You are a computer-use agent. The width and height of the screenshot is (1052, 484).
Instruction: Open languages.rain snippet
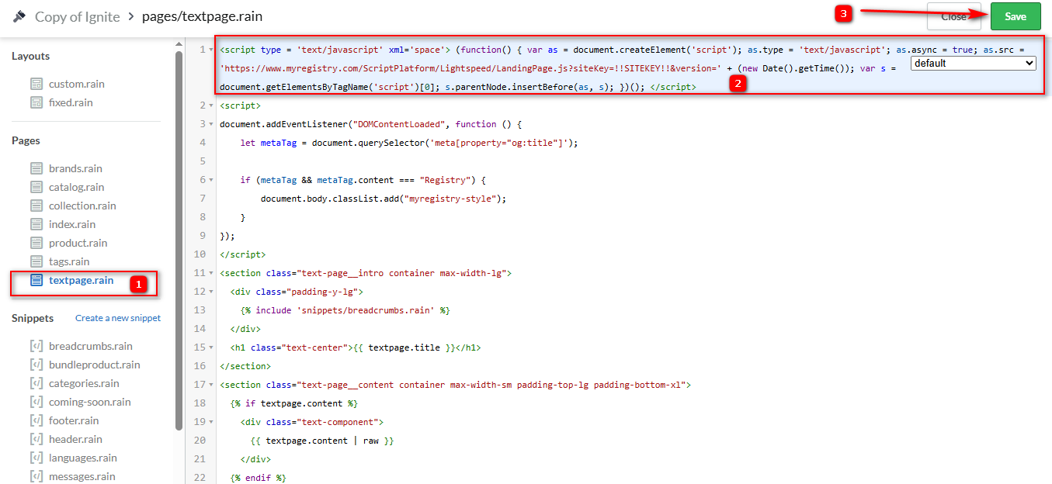pos(83,458)
